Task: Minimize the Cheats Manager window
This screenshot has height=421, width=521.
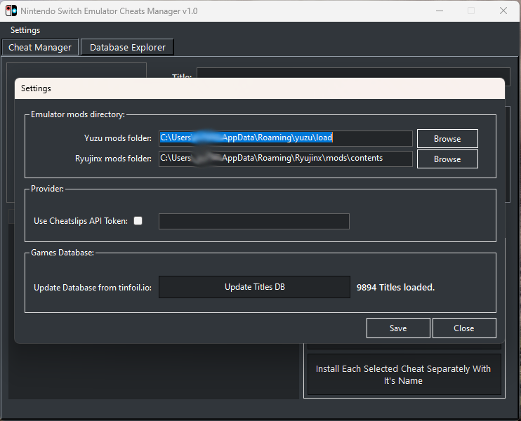Action: pyautogui.click(x=440, y=11)
